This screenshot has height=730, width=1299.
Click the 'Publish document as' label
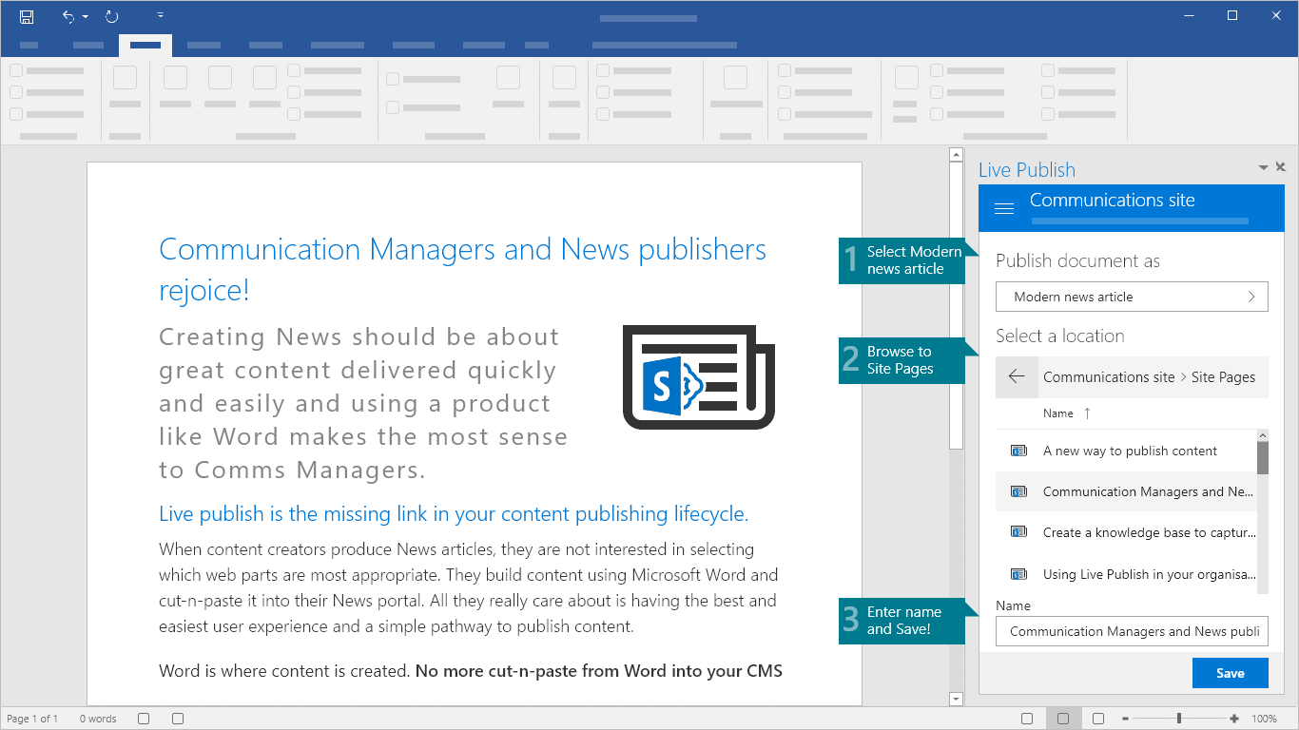point(1077,260)
